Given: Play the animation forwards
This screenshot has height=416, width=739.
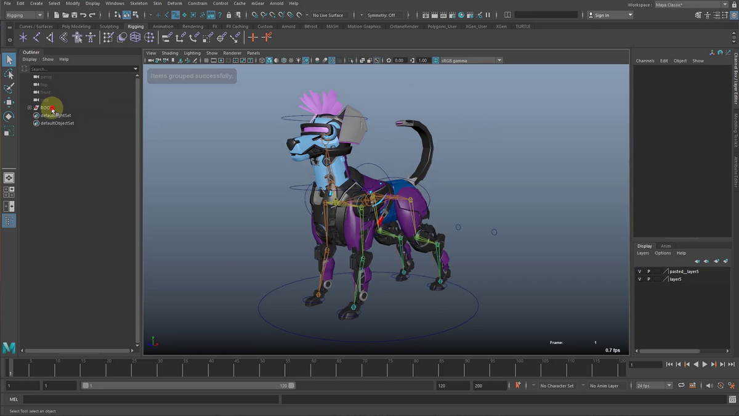Looking at the screenshot, I should [705, 365].
